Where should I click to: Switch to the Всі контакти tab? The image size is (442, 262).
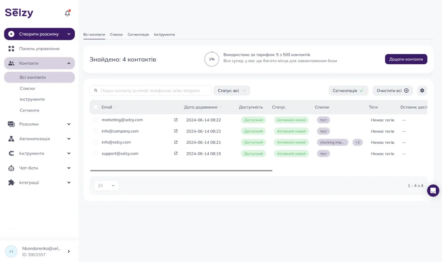click(94, 35)
